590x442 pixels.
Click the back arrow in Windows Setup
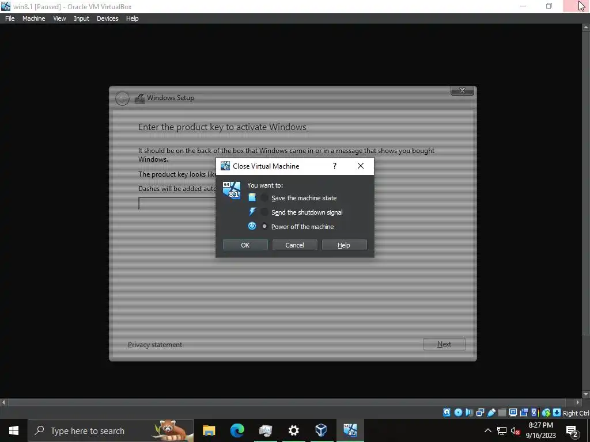(x=122, y=98)
